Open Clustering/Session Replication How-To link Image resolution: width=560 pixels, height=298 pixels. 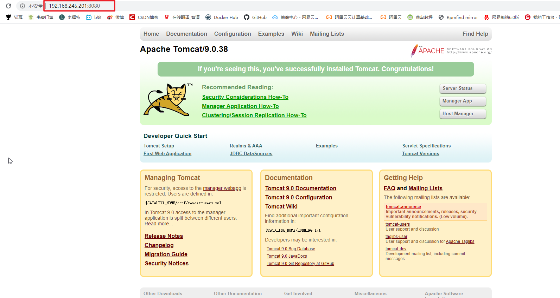254,115
